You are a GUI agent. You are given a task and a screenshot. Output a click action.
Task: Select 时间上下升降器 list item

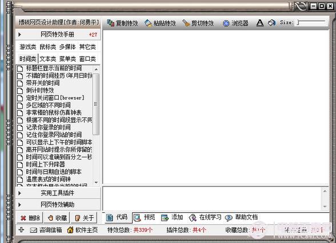coord(46,164)
